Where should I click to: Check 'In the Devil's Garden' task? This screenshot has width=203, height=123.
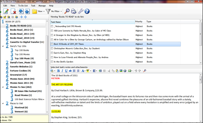[x=52, y=62]
